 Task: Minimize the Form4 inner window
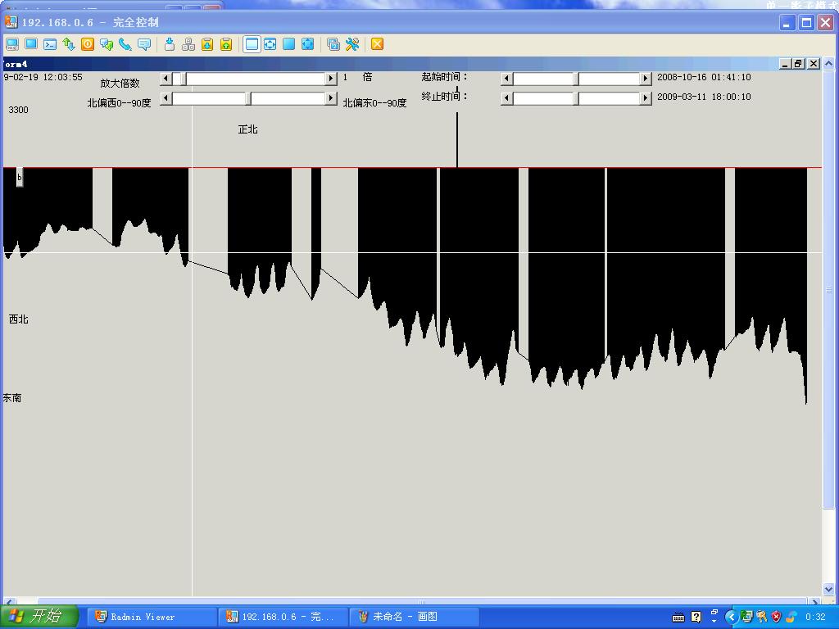785,64
